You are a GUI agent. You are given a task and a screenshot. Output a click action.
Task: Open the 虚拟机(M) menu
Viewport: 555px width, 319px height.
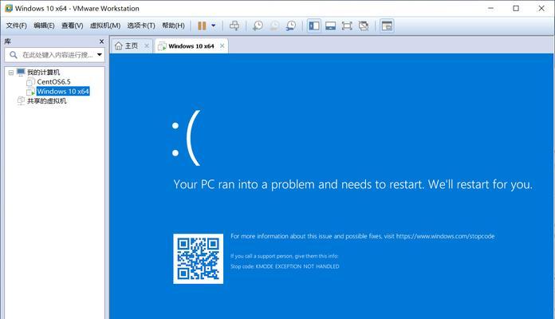(x=105, y=26)
